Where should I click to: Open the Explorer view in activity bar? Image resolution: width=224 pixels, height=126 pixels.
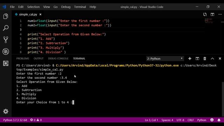(x=6, y=16)
